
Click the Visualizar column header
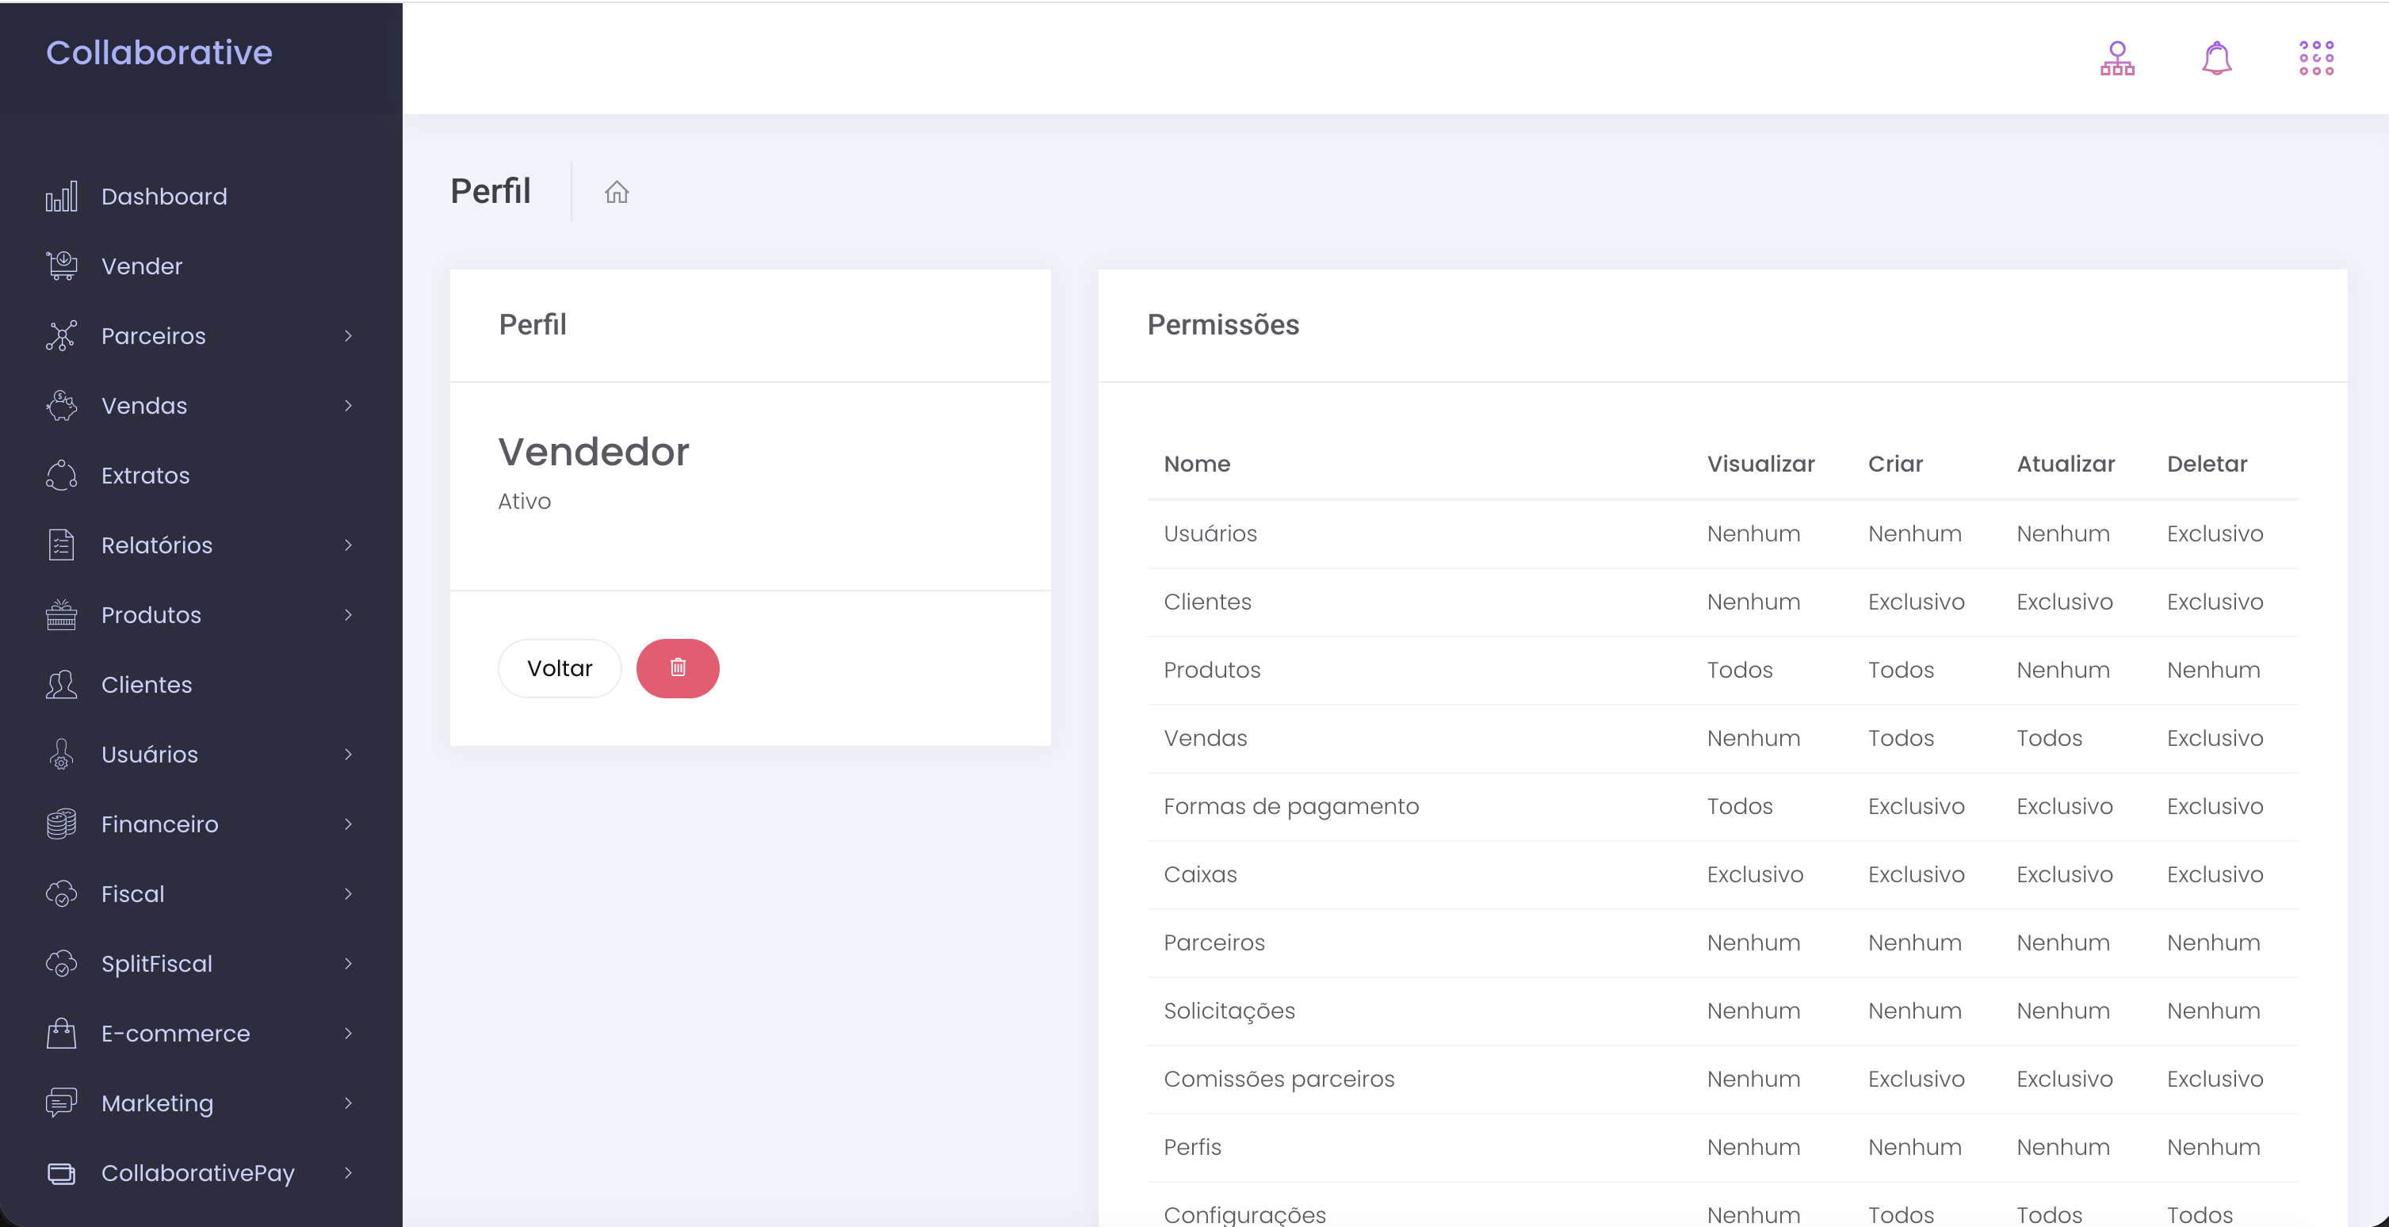coord(1760,464)
